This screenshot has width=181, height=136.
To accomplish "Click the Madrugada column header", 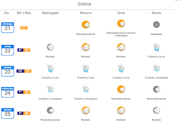I will [50, 13].
